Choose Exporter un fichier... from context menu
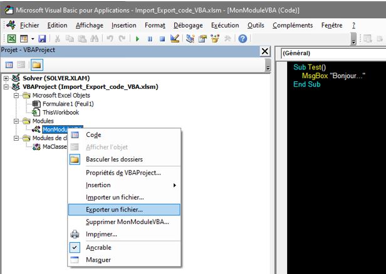386x274 pixels. click(x=114, y=210)
